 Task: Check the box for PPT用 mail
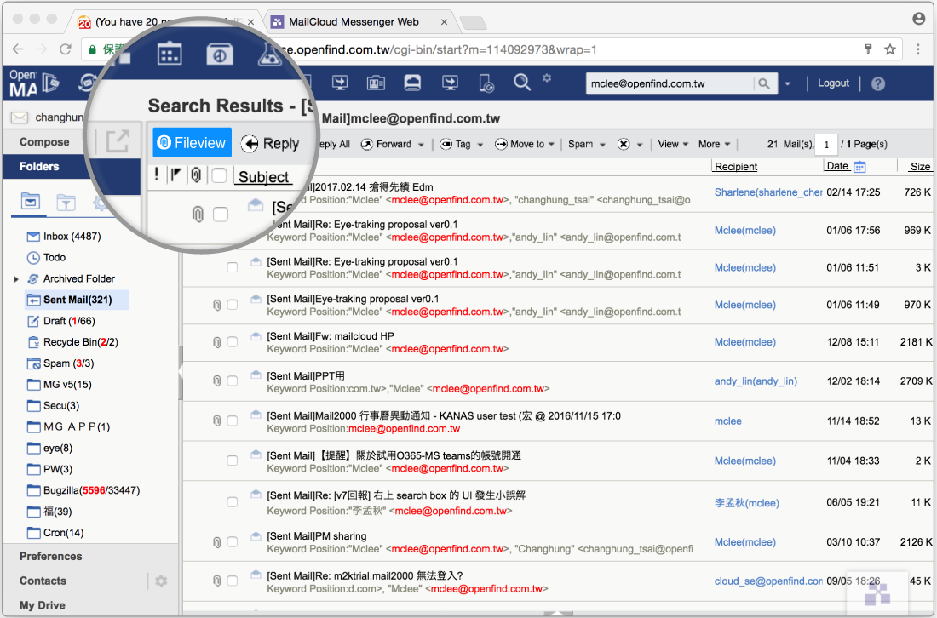[233, 381]
